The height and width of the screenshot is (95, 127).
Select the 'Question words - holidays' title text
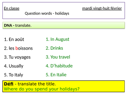[47, 13]
